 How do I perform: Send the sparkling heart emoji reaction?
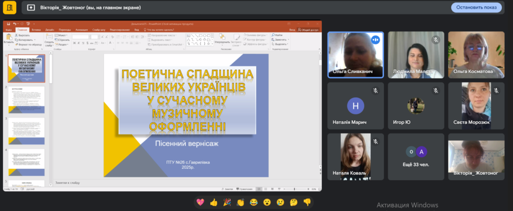point(200,202)
